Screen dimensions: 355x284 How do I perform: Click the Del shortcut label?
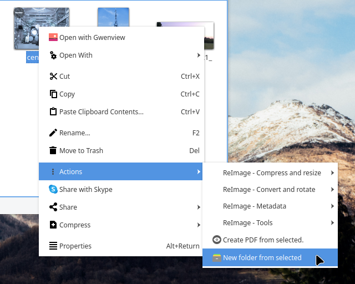pos(194,151)
